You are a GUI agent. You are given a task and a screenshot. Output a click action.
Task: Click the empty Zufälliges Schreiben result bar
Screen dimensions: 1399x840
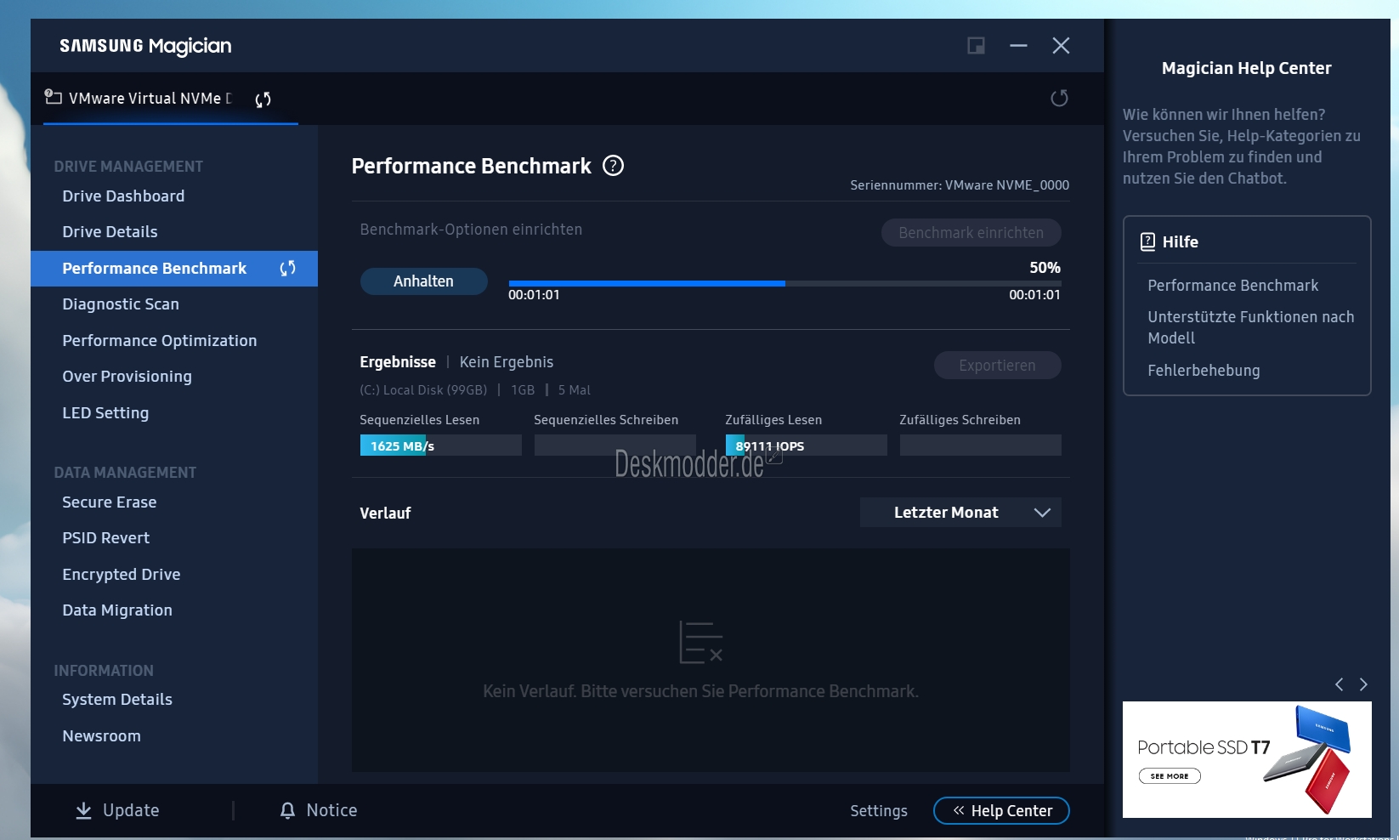click(980, 446)
